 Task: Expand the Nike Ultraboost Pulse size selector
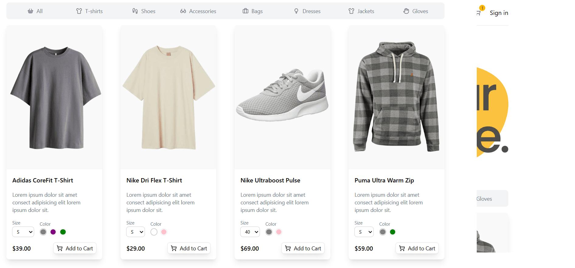click(250, 232)
